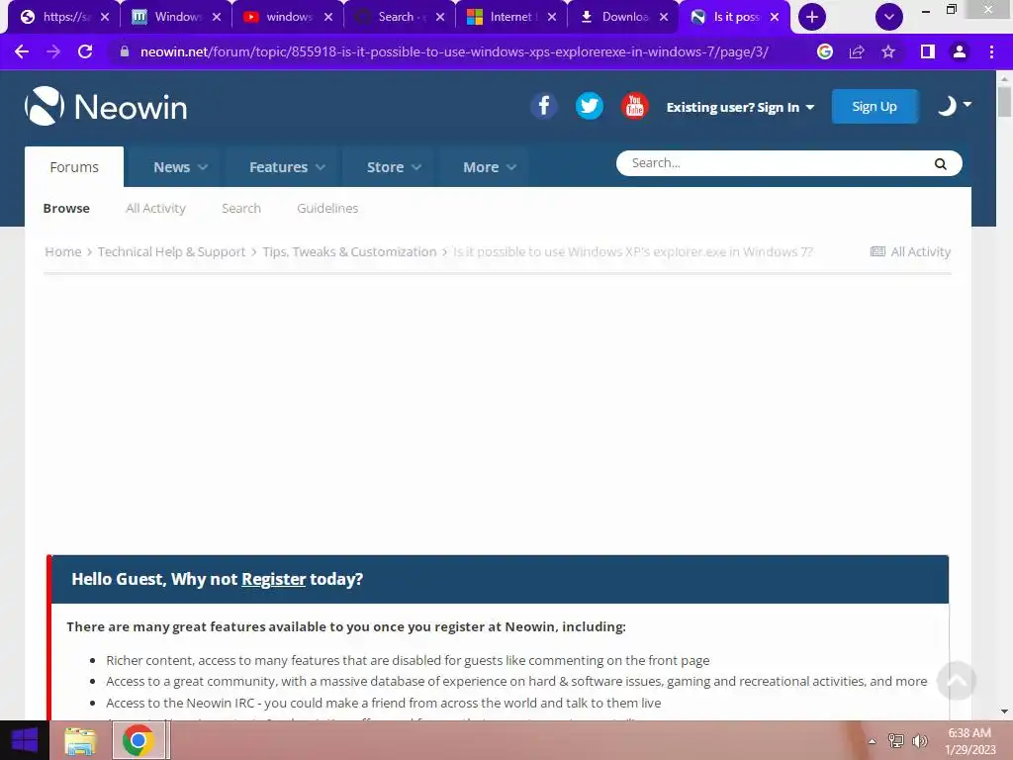Open the taskbar clock showing 6:38 AM
The height and width of the screenshot is (760, 1013).
[969, 740]
